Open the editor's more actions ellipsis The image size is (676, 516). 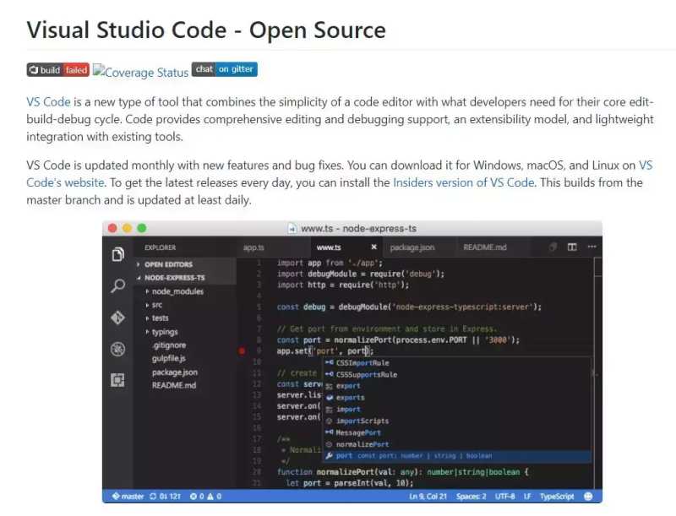591,247
